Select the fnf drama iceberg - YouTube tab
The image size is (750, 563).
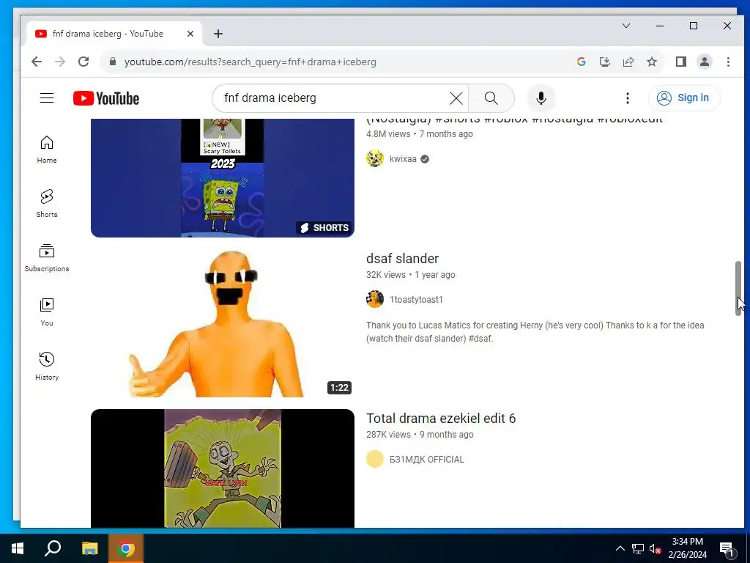coord(114,34)
